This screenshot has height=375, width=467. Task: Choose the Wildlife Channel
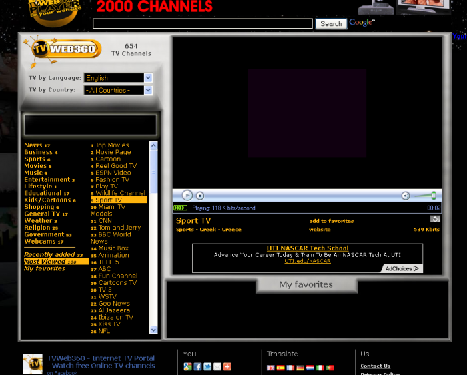[118, 193]
